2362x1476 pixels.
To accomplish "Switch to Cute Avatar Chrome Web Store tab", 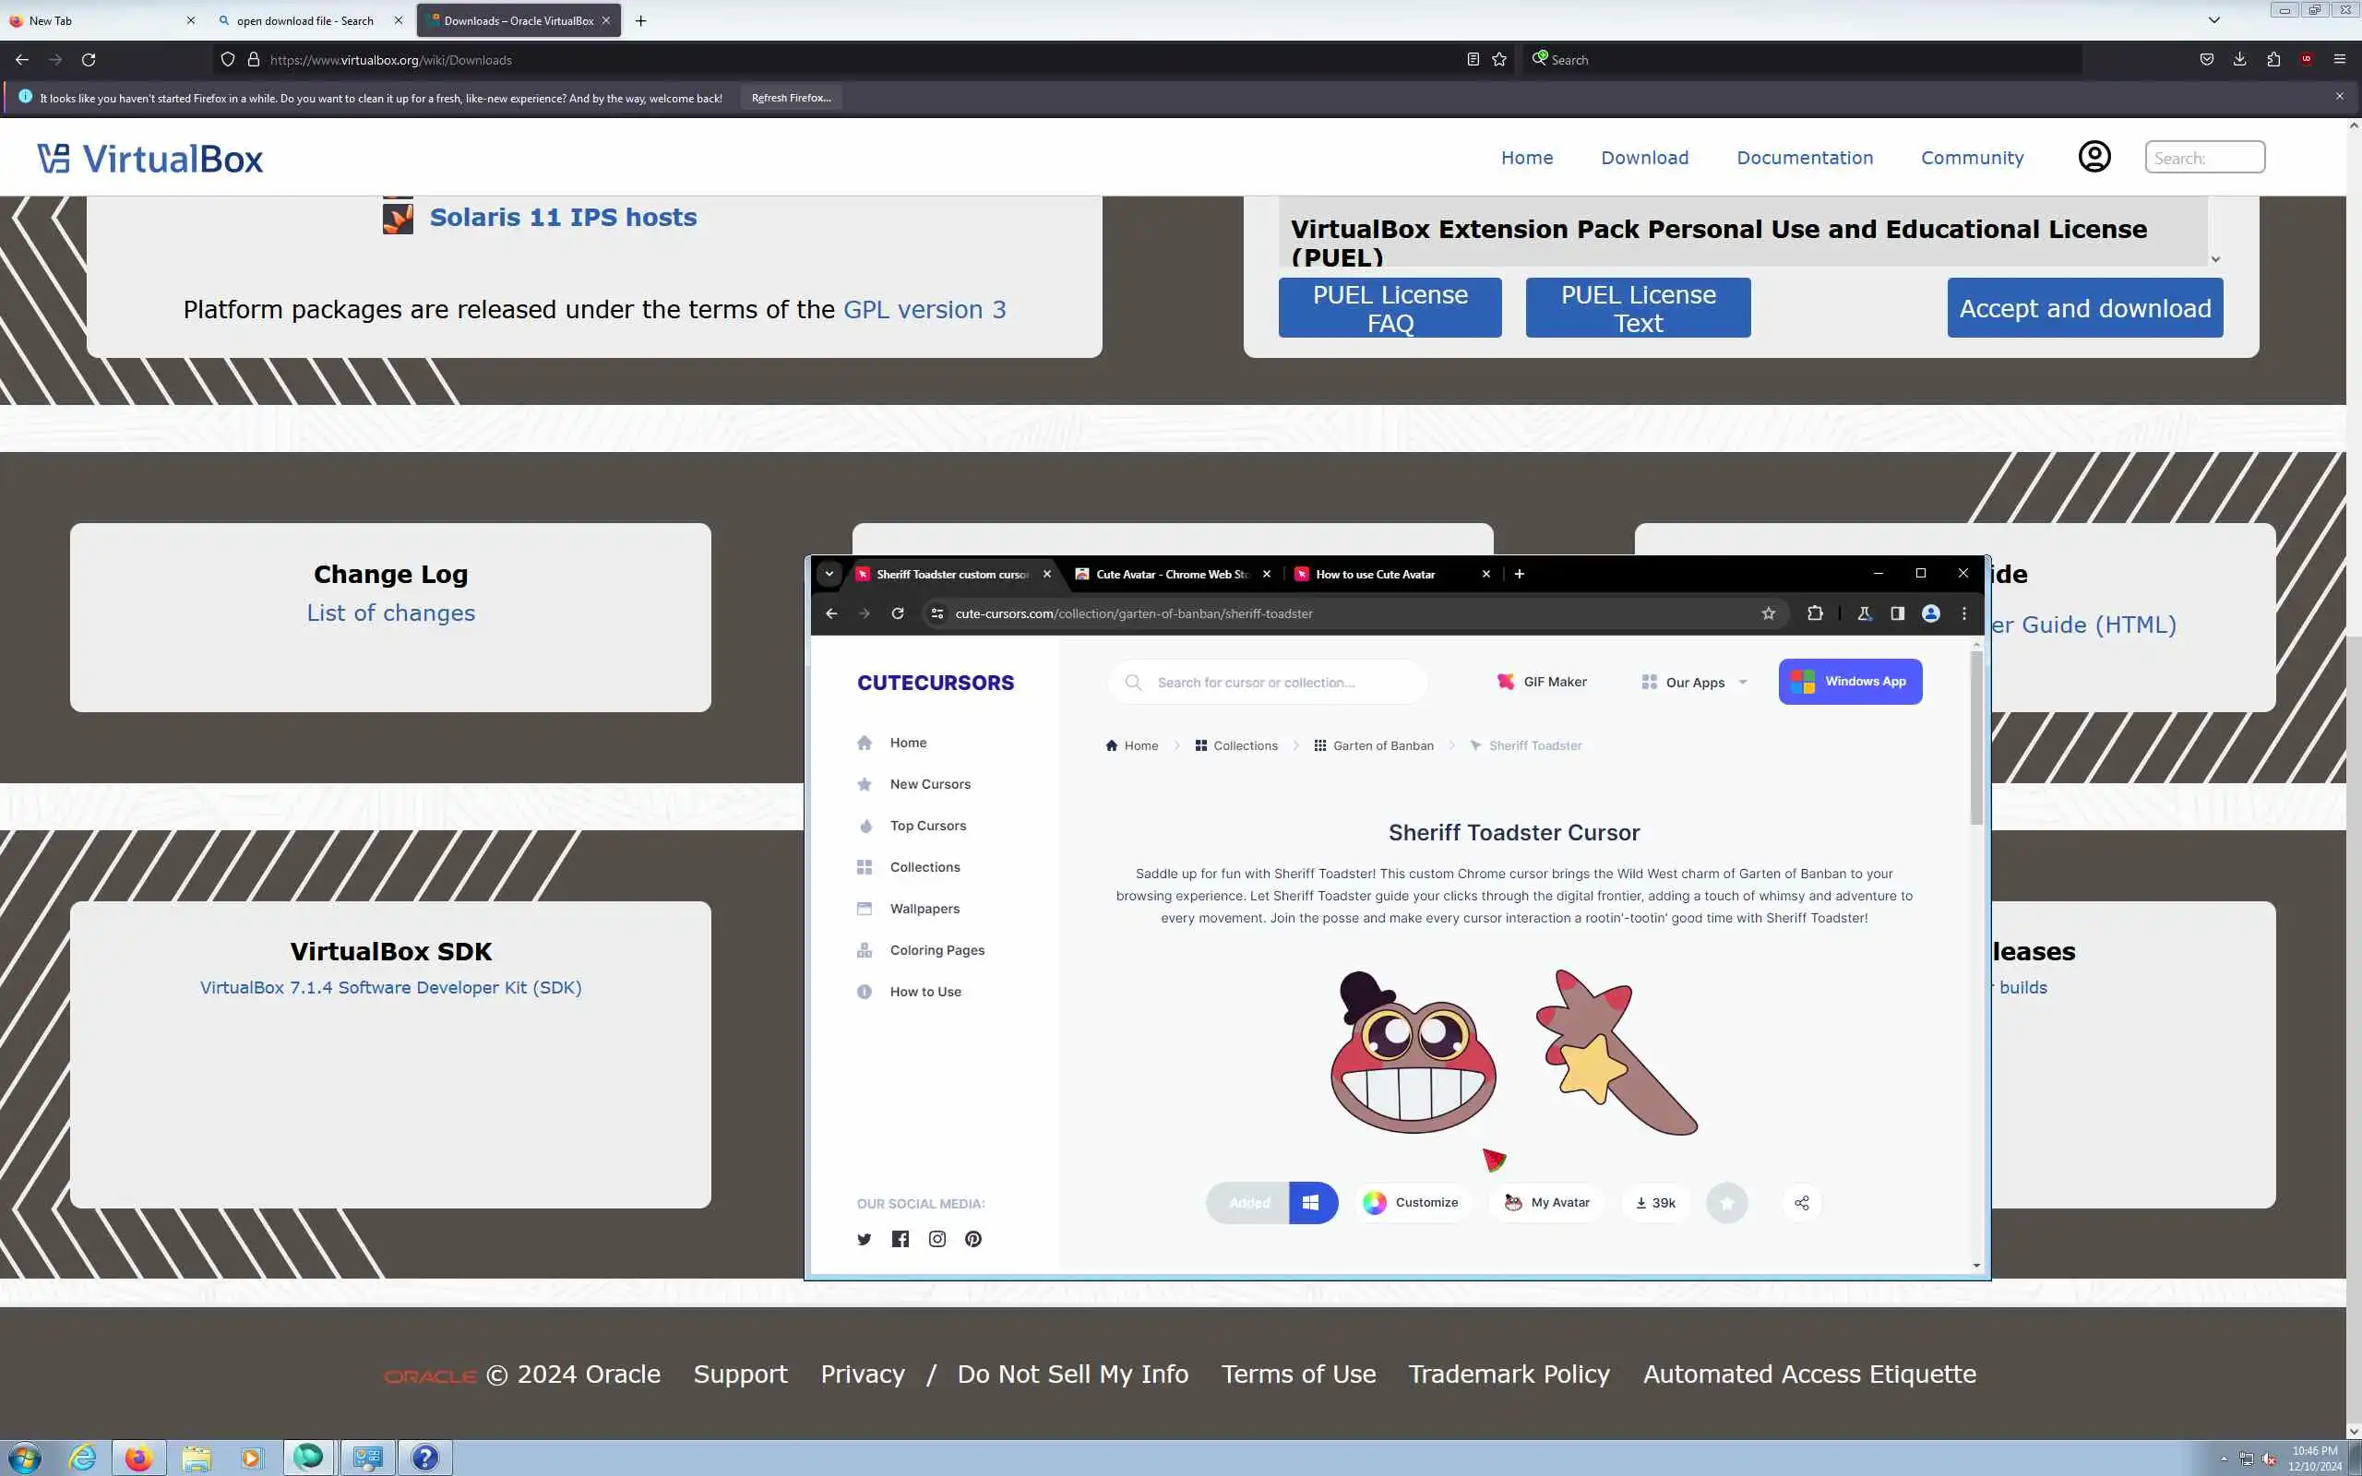I will tap(1171, 574).
